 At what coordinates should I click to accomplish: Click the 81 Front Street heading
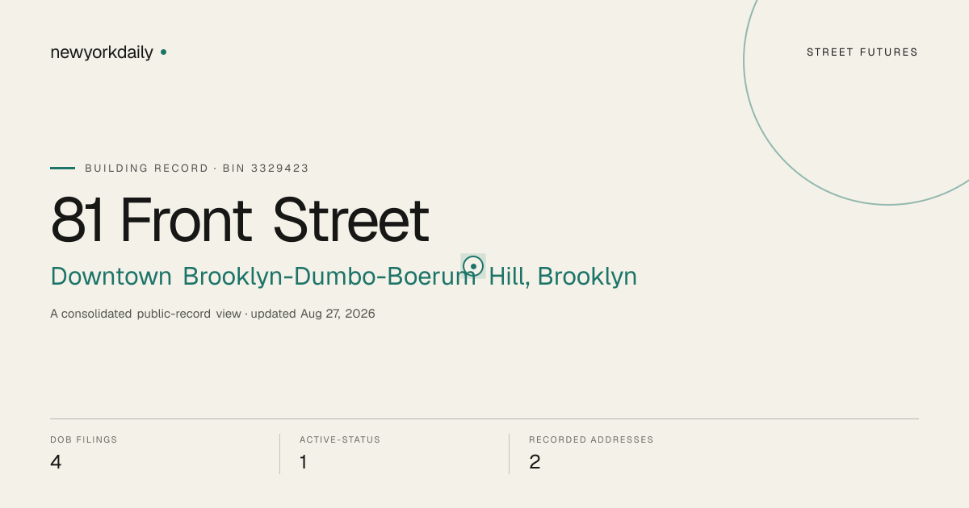point(240,219)
